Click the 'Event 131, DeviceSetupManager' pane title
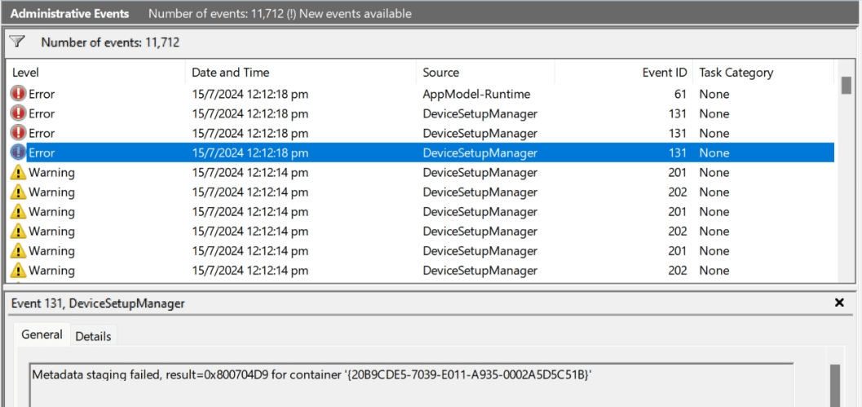The image size is (862, 407). coord(98,303)
